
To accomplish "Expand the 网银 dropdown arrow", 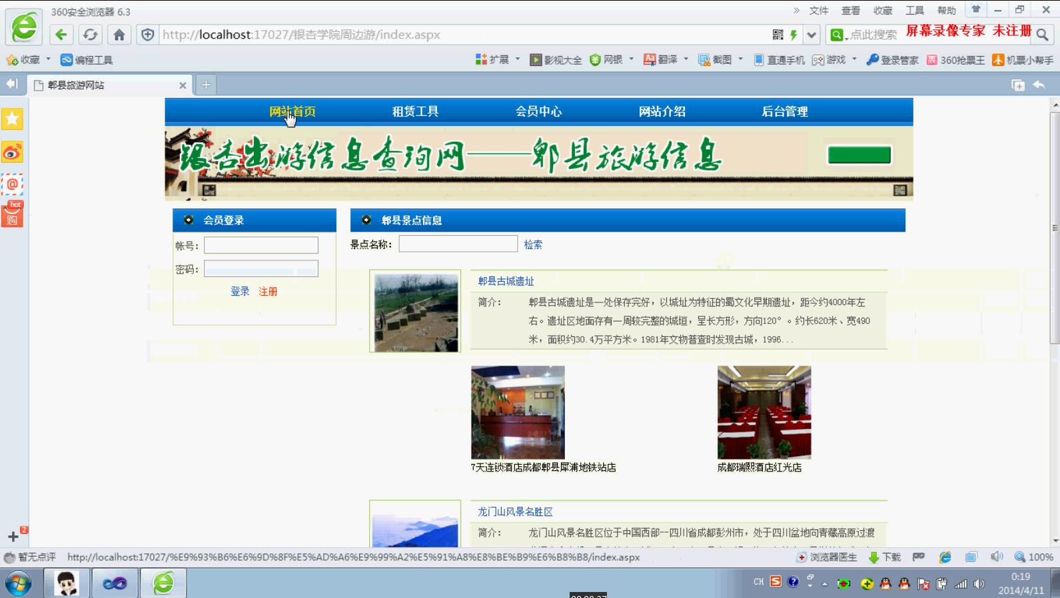I will click(x=632, y=59).
